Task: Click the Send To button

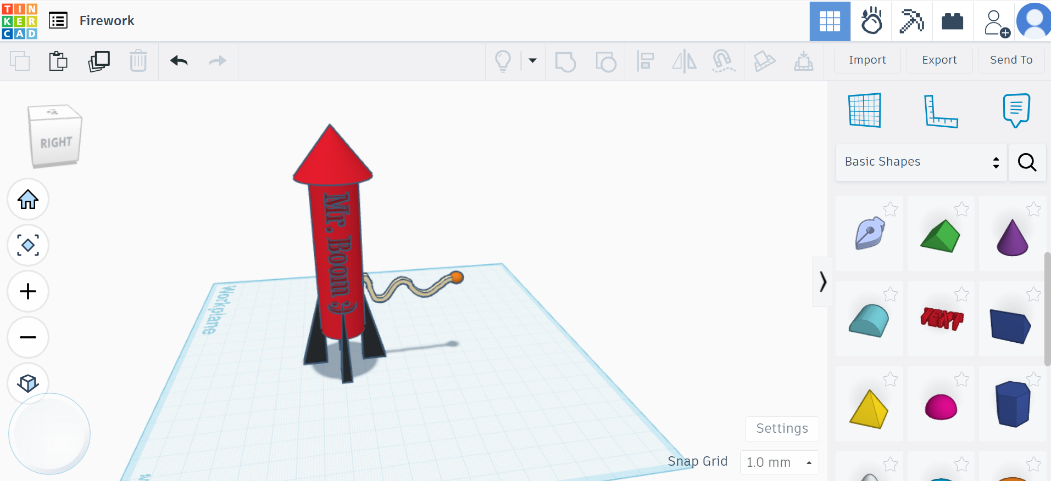Action: coord(1011,60)
